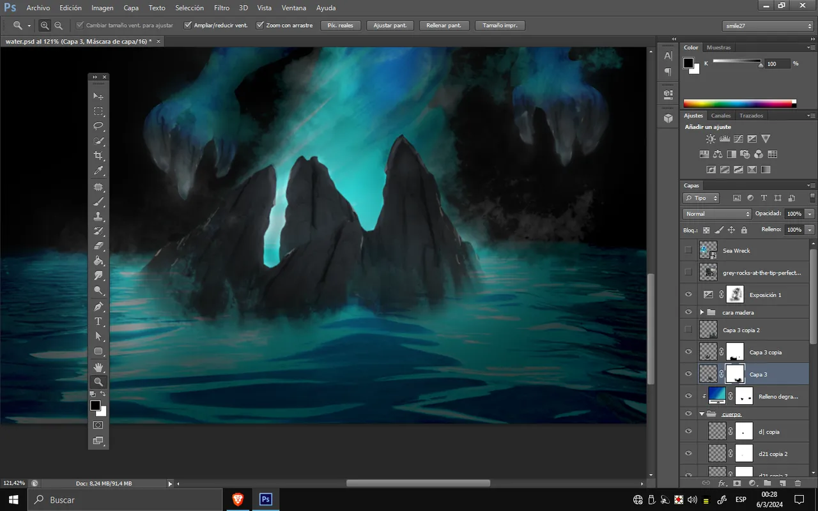818x511 pixels.
Task: Select the Move tool
Action: click(98, 96)
